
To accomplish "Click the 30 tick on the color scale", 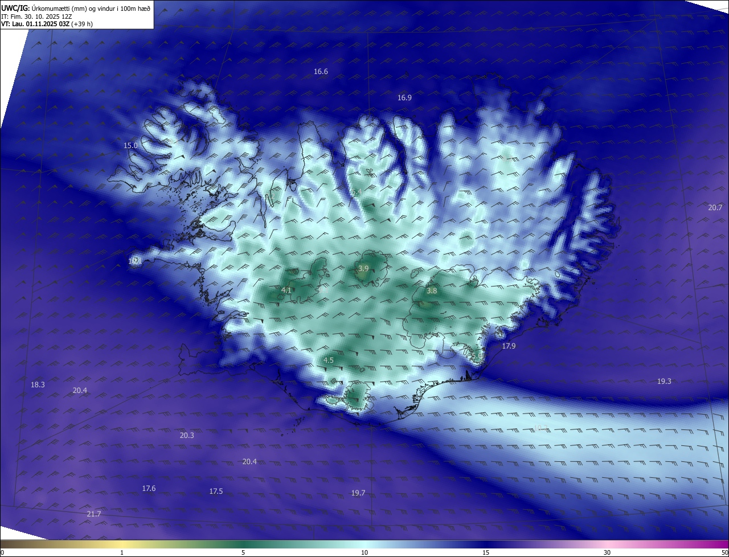I will click(607, 552).
